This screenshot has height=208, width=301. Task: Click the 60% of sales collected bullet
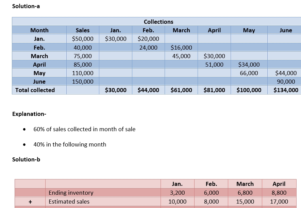84,129
